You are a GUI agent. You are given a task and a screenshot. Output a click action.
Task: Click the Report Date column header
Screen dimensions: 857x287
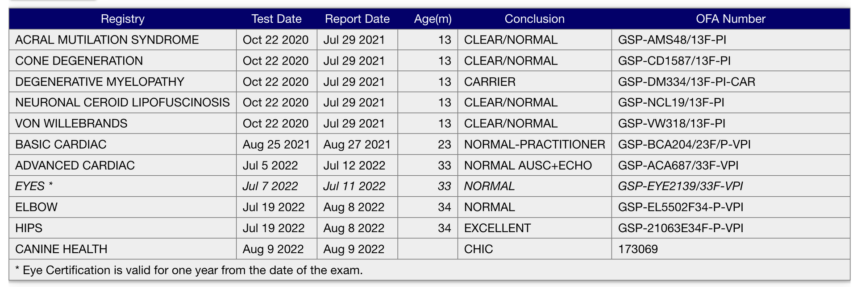click(x=357, y=19)
